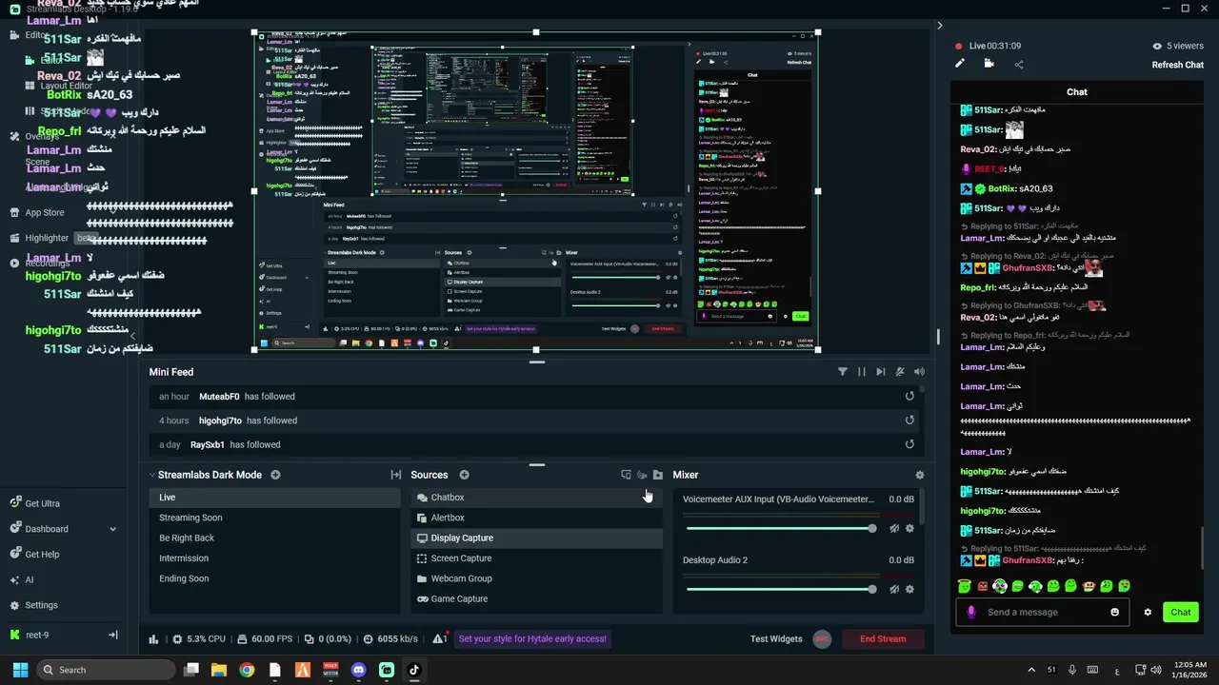Open the emoji picker in chat input

[1115, 612]
